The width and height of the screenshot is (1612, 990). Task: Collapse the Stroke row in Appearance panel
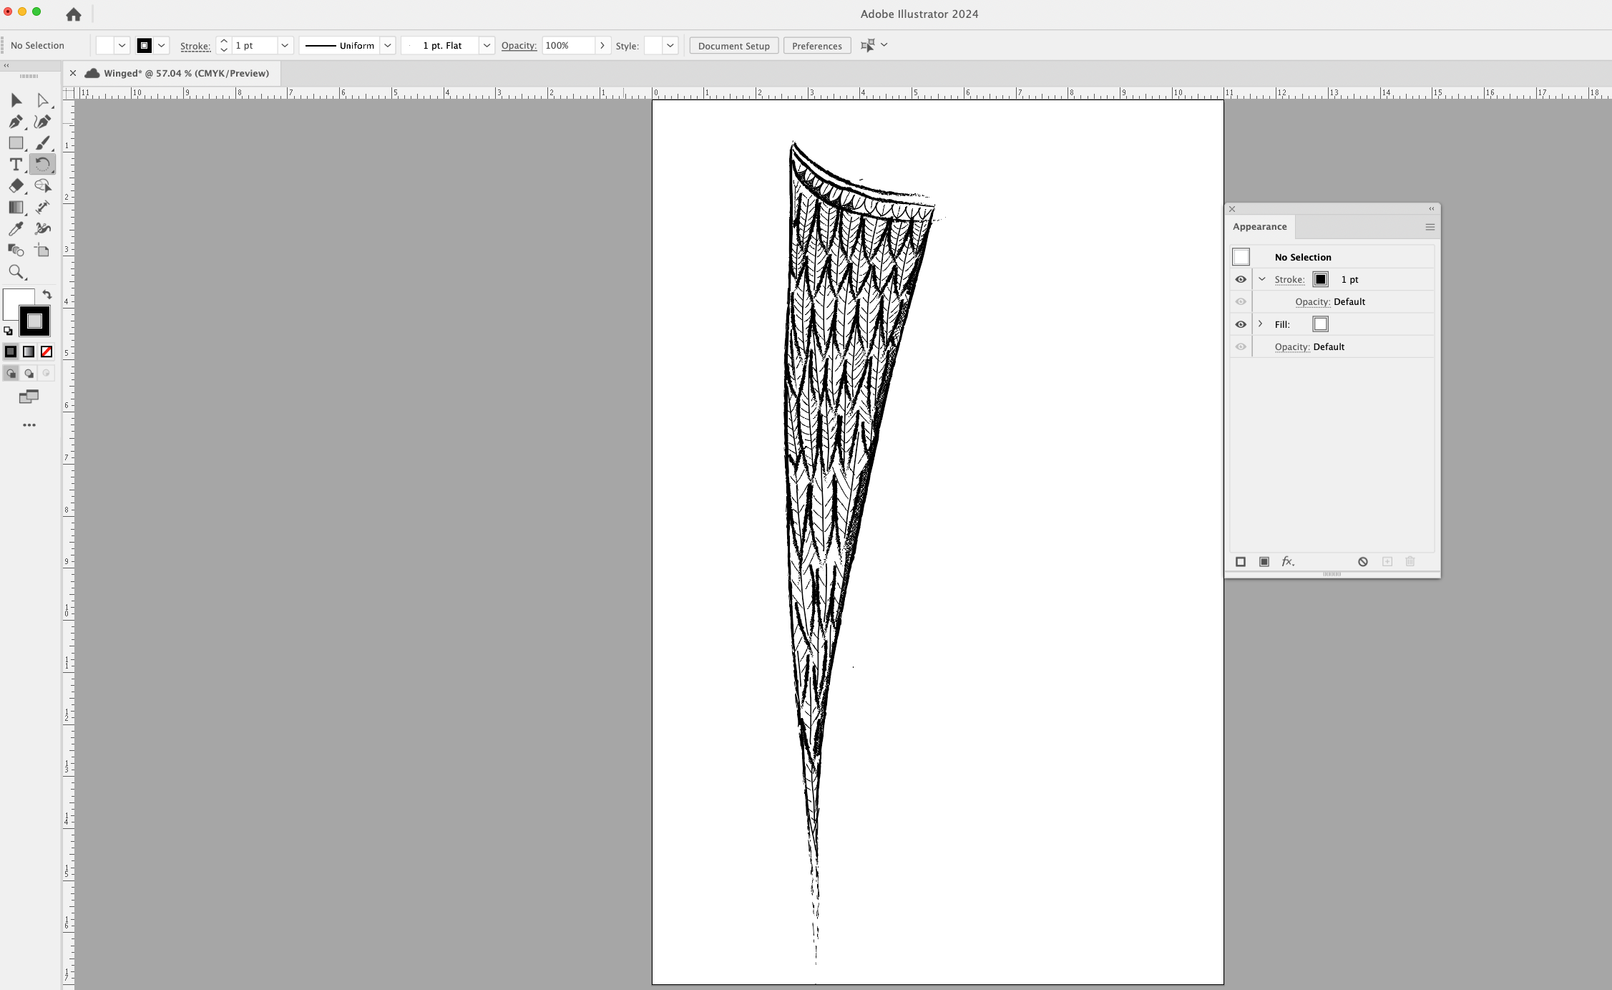coord(1263,279)
